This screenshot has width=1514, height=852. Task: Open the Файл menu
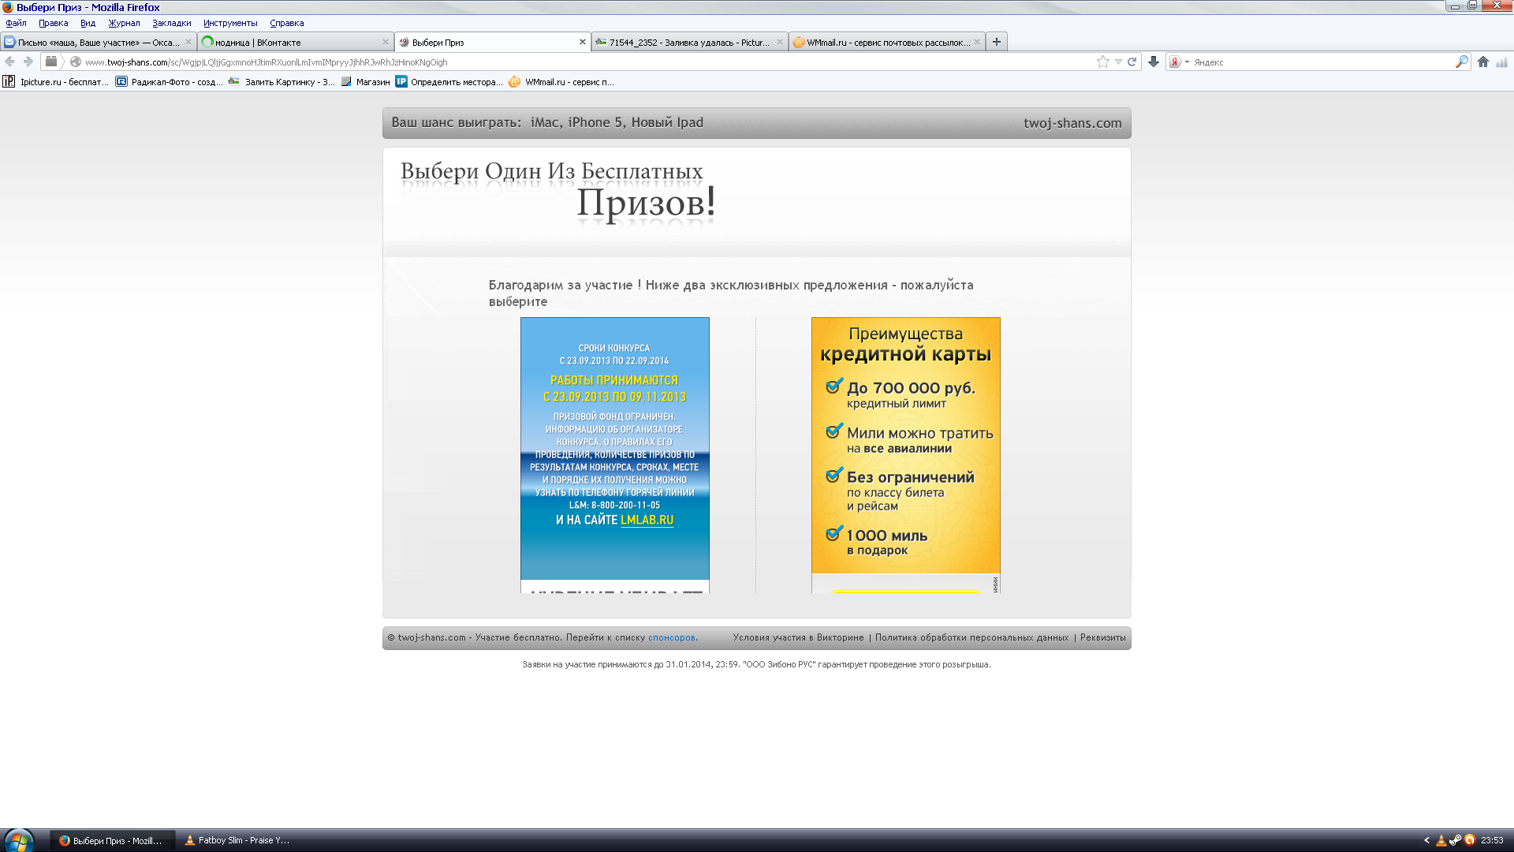pyautogui.click(x=16, y=23)
